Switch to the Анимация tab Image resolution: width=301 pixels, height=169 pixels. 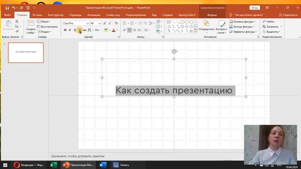coord(94,15)
